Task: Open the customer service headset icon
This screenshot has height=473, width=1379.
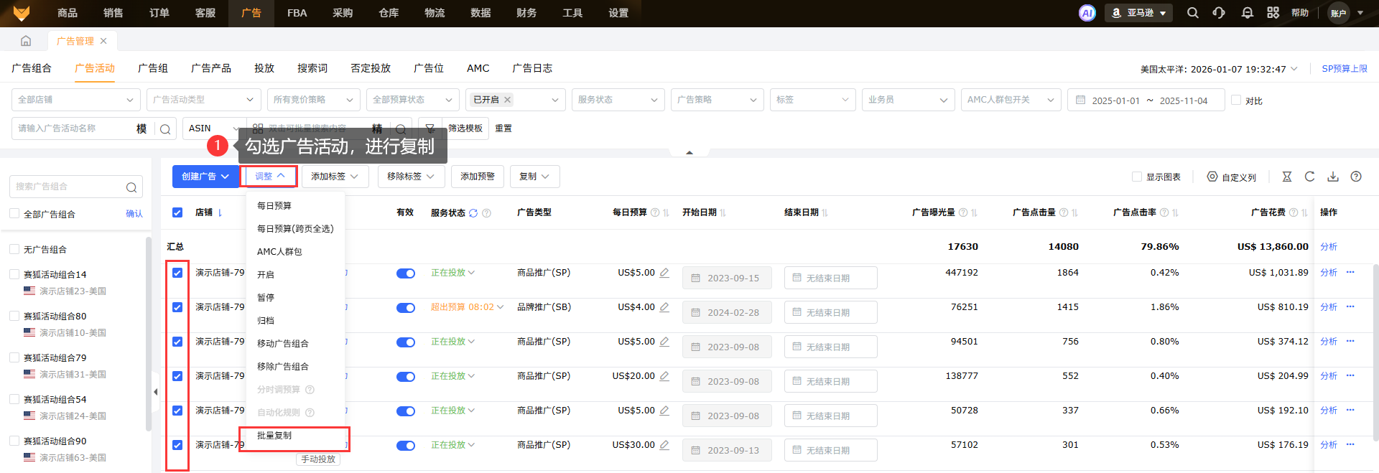Action: [x=1219, y=13]
